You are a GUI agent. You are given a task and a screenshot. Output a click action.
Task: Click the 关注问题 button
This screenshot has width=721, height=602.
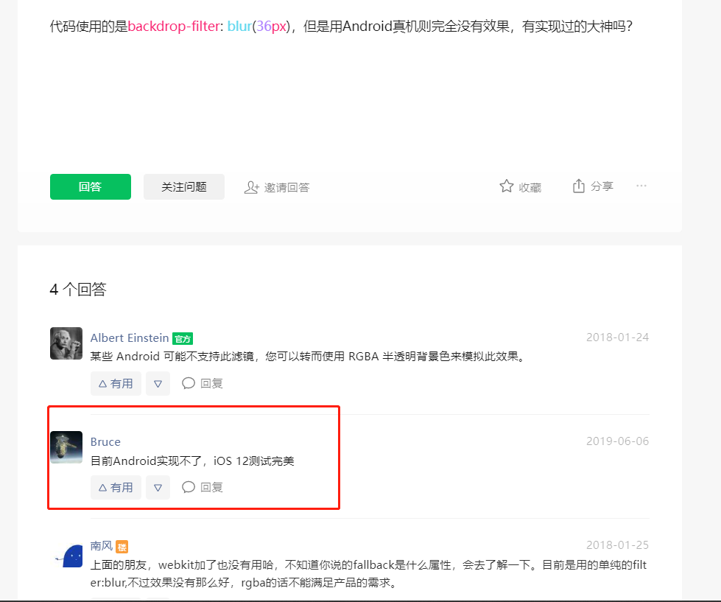click(184, 186)
